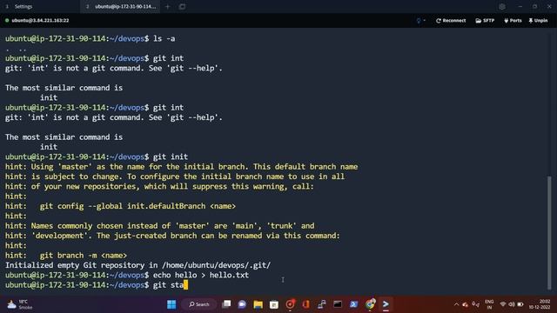
Task: Click the ubuntu@3.84.221.163:22 host label
Action: pyautogui.click(x=40, y=21)
